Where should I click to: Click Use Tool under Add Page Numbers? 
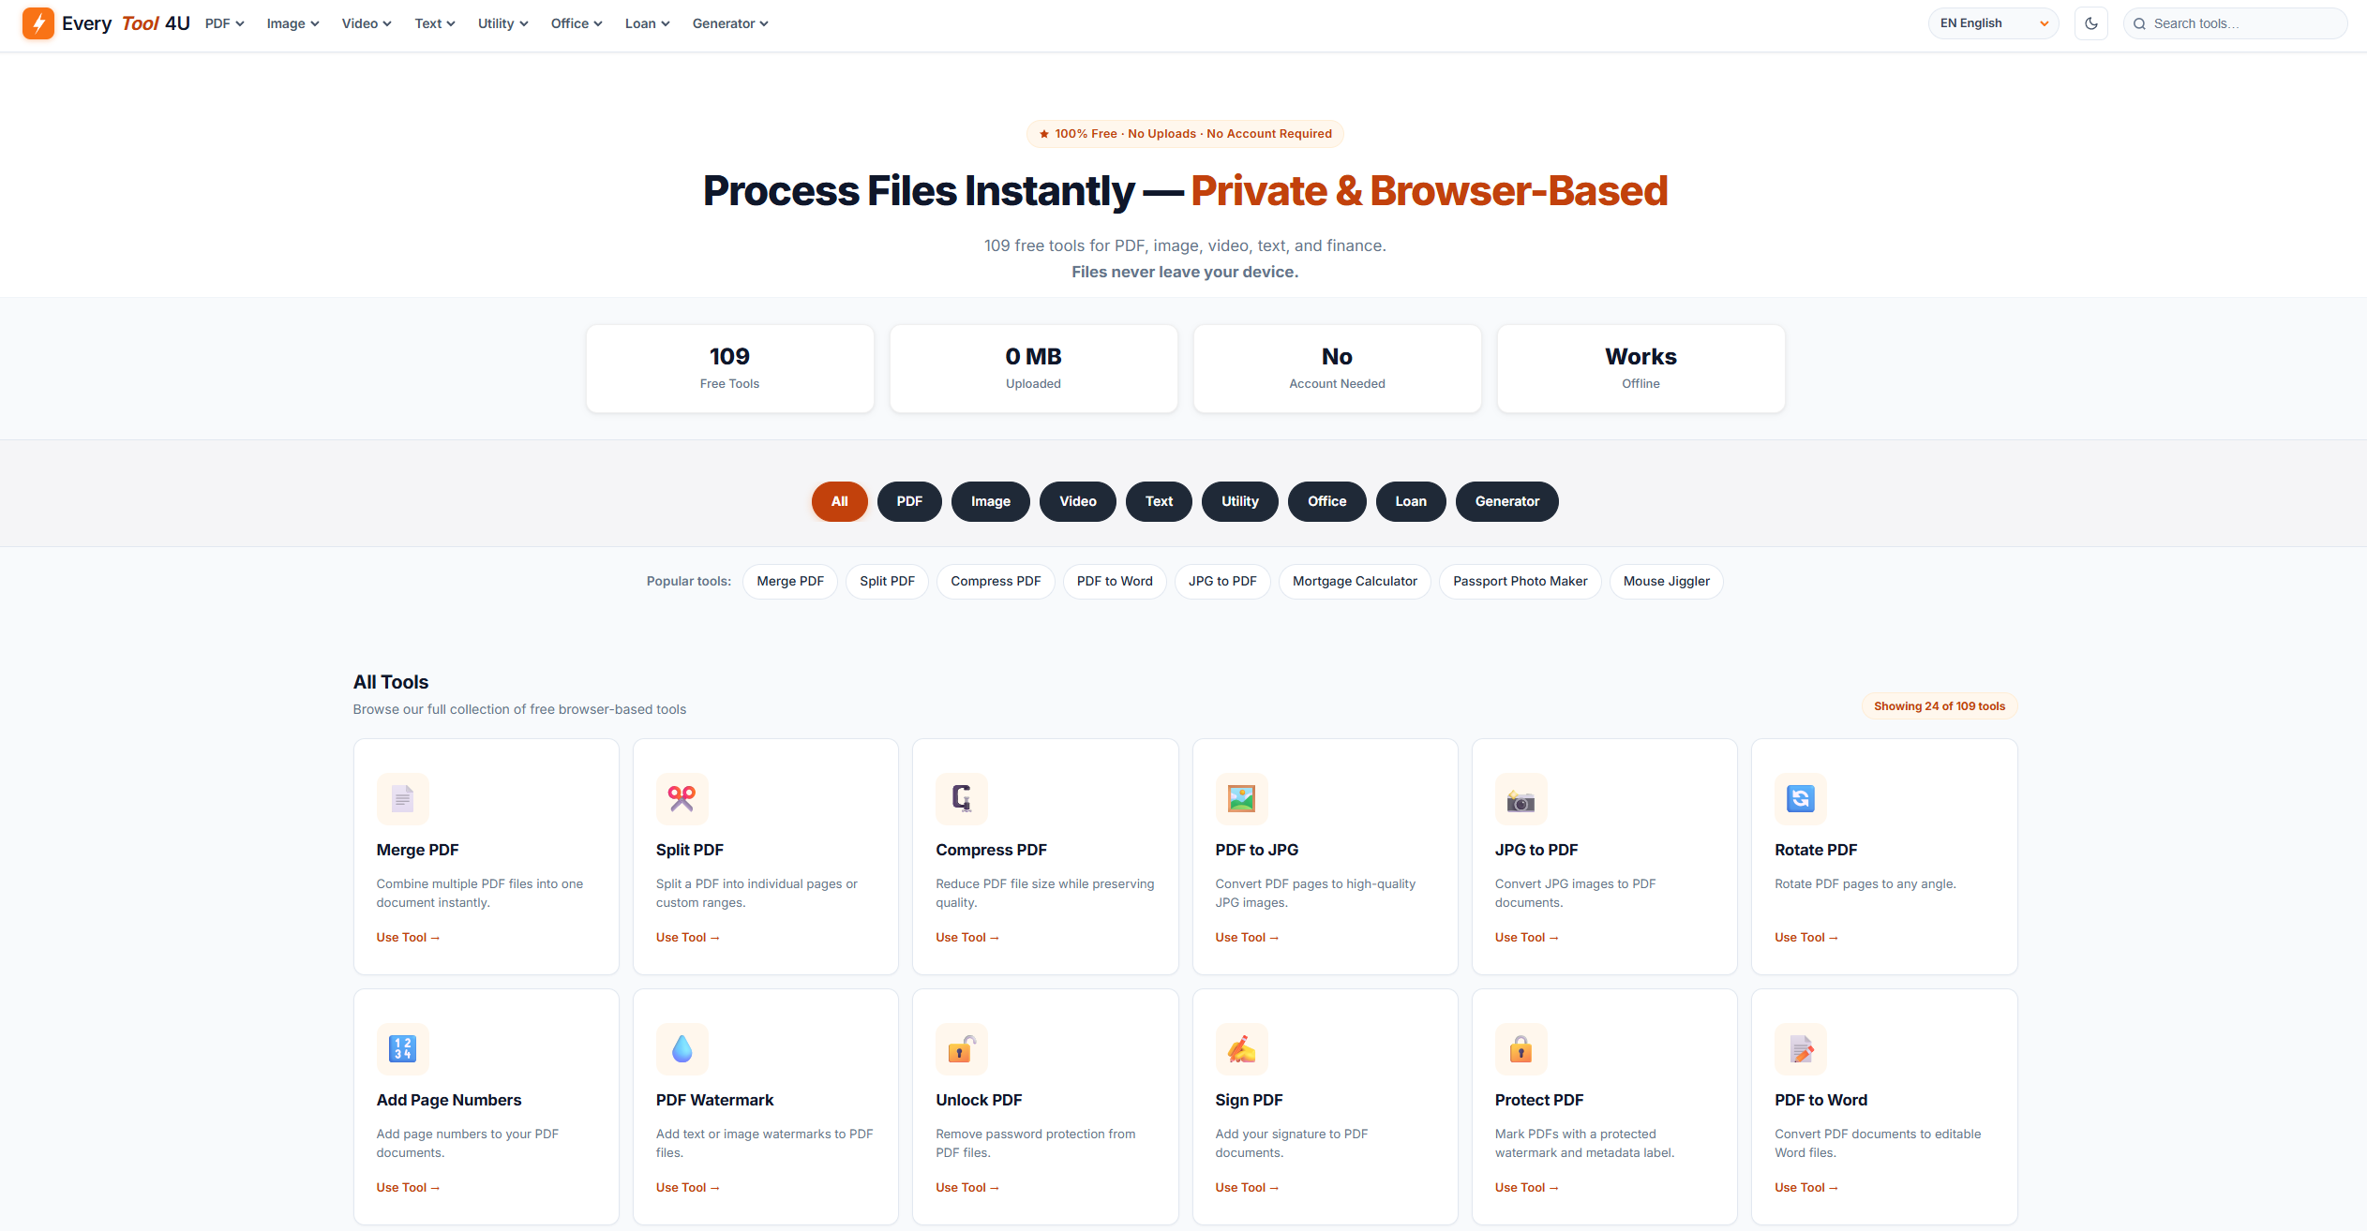408,1188
